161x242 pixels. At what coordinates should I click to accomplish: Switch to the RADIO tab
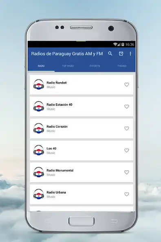tap(41, 66)
